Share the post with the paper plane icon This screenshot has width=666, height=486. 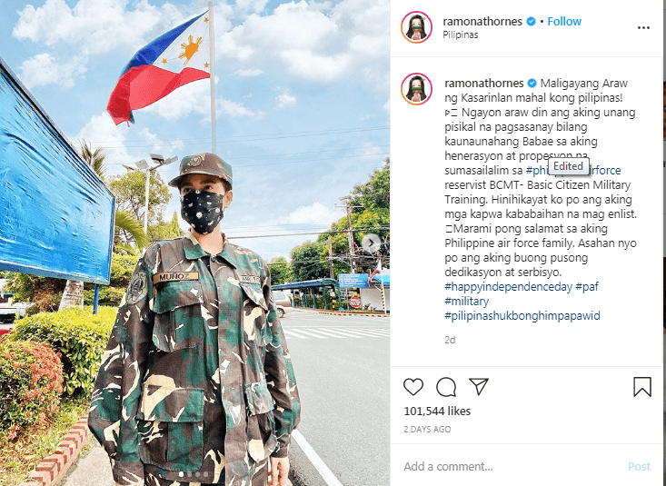click(479, 387)
